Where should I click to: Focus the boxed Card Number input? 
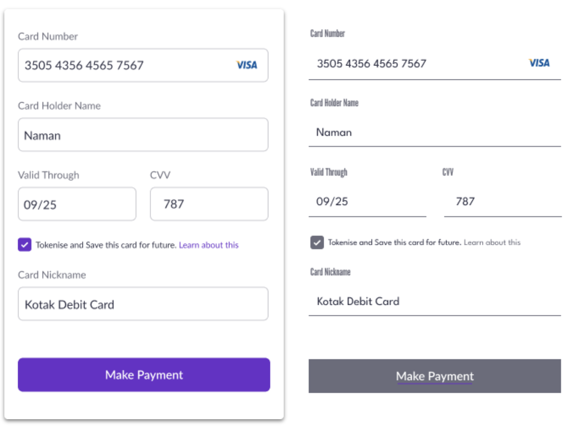[x=125, y=65]
